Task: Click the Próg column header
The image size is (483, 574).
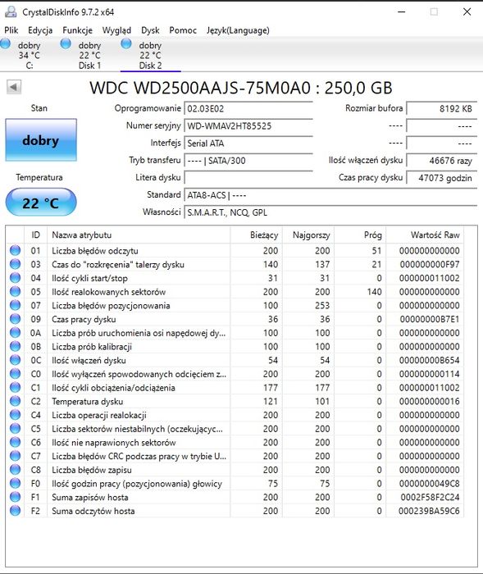Action: click(x=360, y=235)
